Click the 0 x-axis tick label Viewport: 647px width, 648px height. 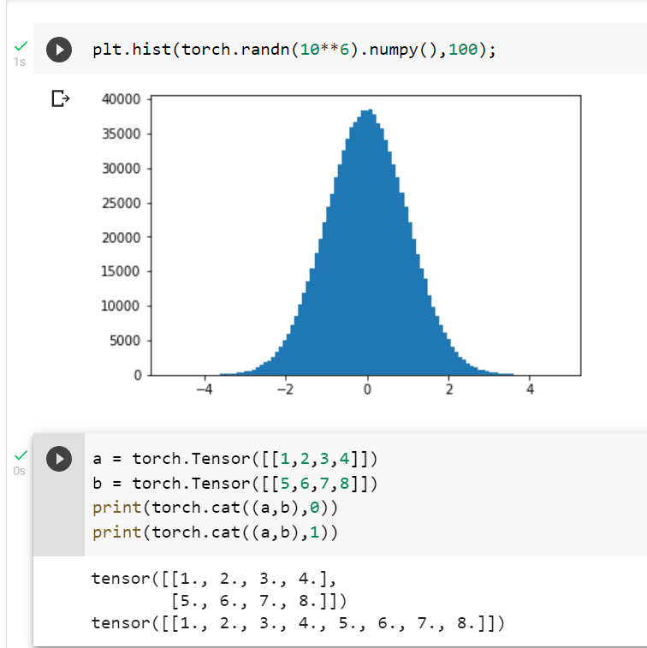[367, 389]
